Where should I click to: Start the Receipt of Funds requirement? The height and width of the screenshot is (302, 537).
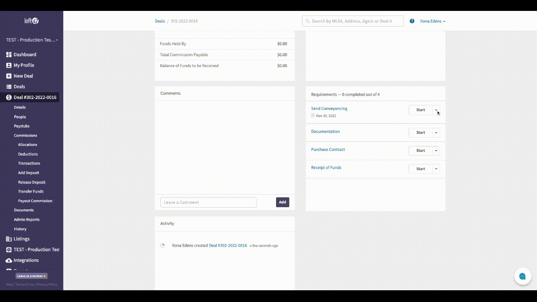tap(421, 169)
